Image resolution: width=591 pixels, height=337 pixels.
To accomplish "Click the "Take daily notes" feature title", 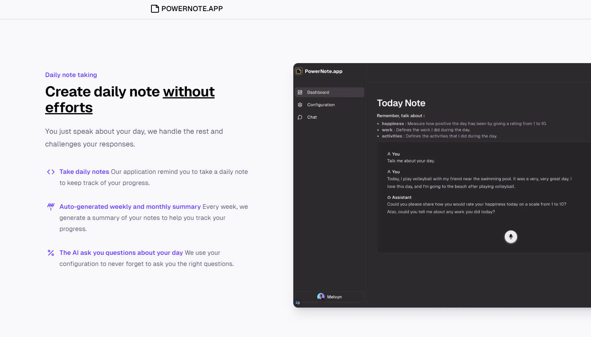I will coord(84,172).
